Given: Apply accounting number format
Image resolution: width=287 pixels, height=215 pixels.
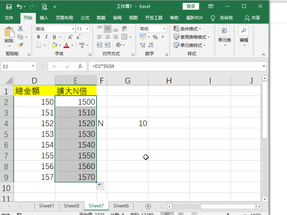Looking at the screenshot, I should pos(143,37).
